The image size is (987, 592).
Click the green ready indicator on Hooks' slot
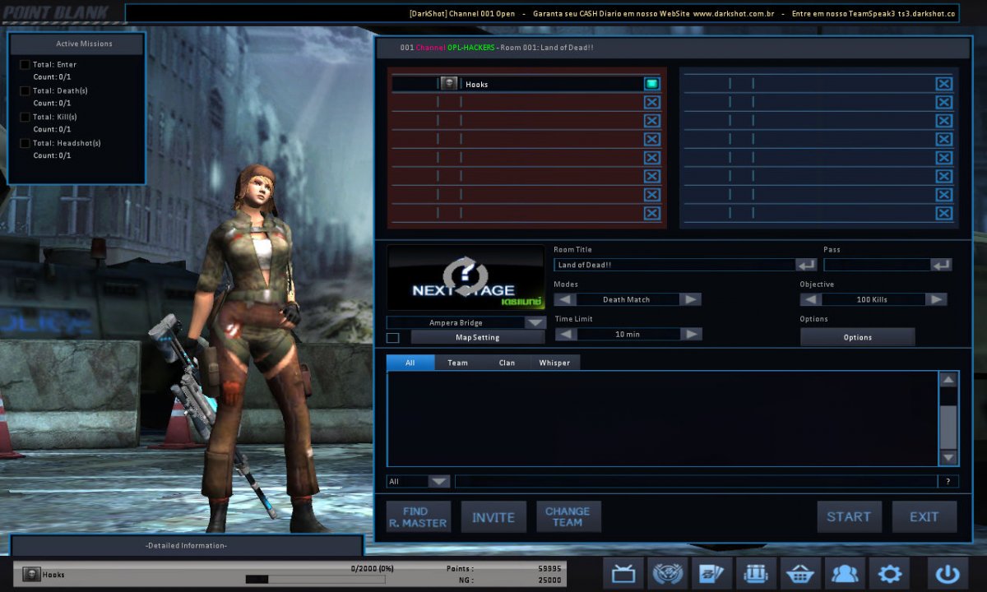tap(651, 83)
